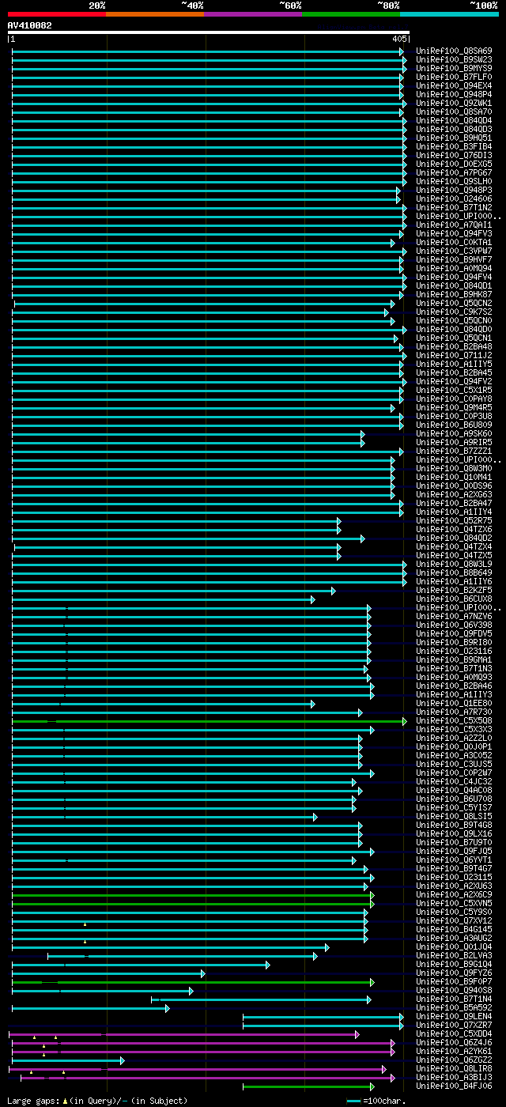Select hit UniRef100_Q6YVT1
506x1107 pixels.
point(454,860)
